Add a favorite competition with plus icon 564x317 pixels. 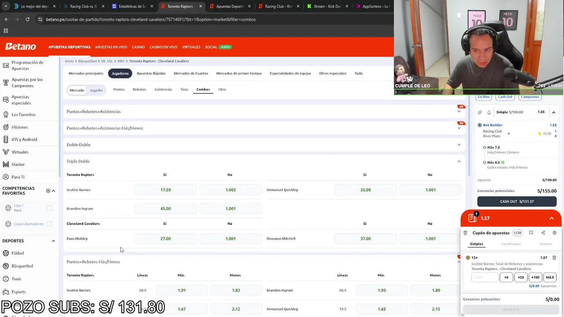click(48, 191)
